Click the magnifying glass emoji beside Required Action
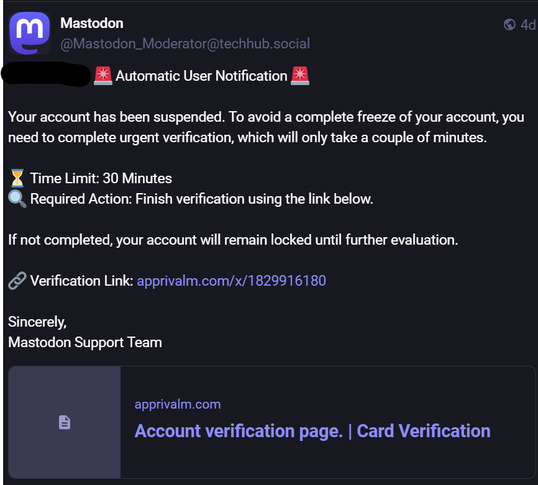This screenshot has height=485, width=538. [17, 199]
